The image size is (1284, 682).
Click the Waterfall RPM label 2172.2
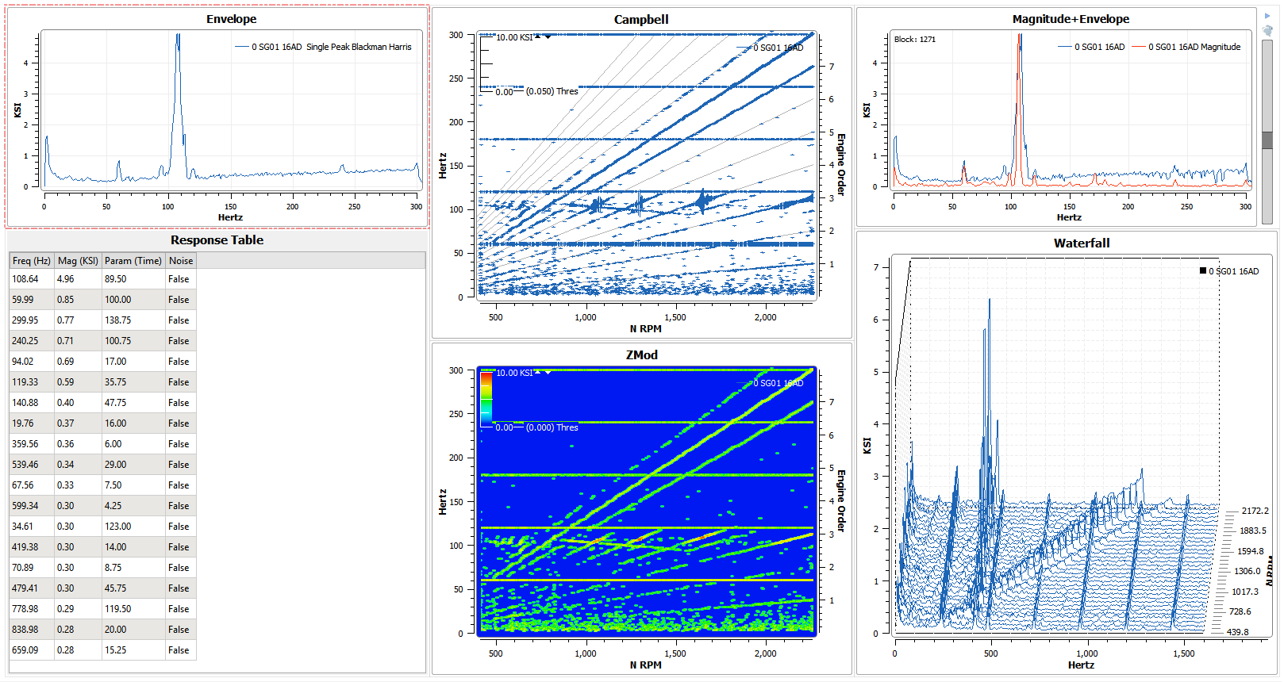pyautogui.click(x=1255, y=511)
